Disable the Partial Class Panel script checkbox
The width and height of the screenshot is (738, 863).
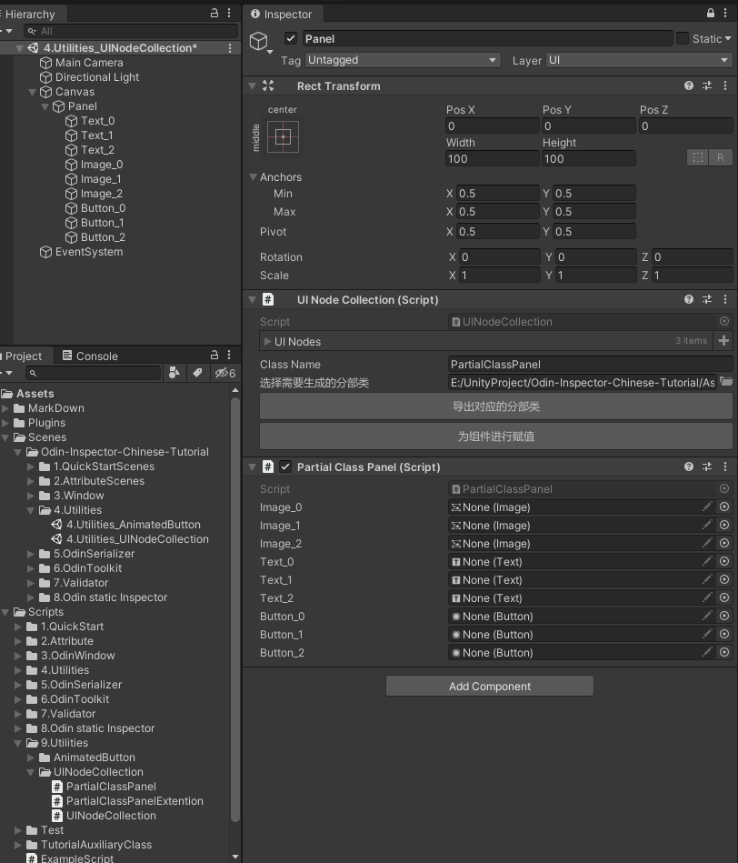coord(285,467)
